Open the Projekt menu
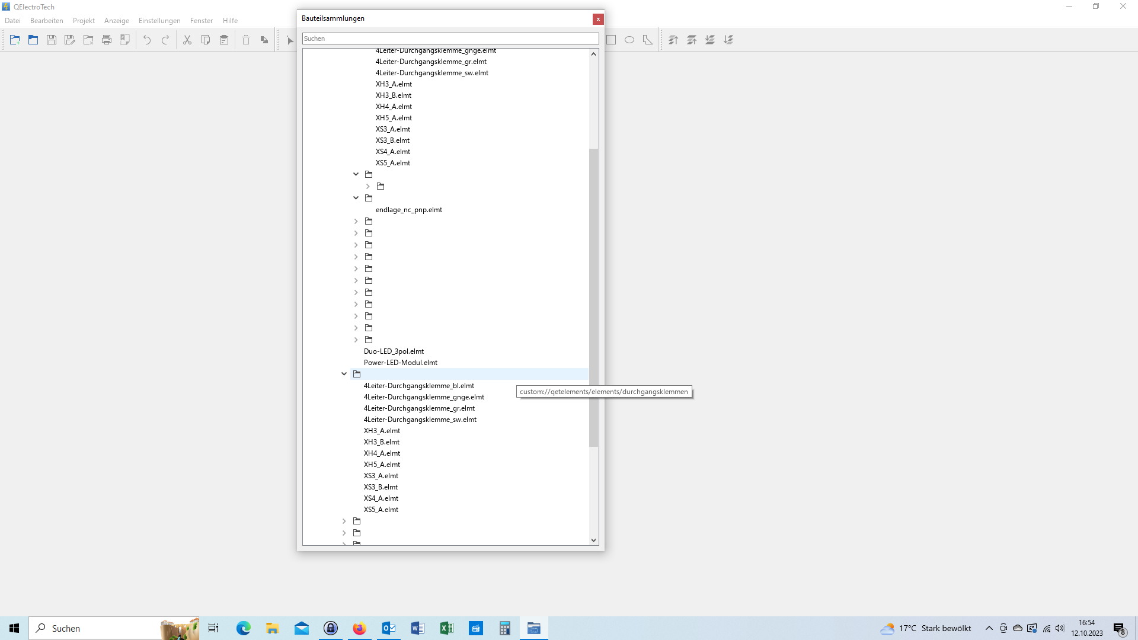 tap(84, 21)
